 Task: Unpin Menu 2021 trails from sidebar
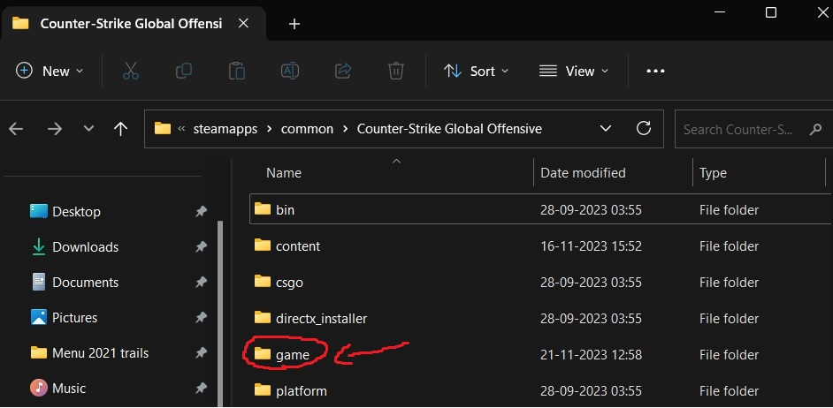[x=201, y=353]
